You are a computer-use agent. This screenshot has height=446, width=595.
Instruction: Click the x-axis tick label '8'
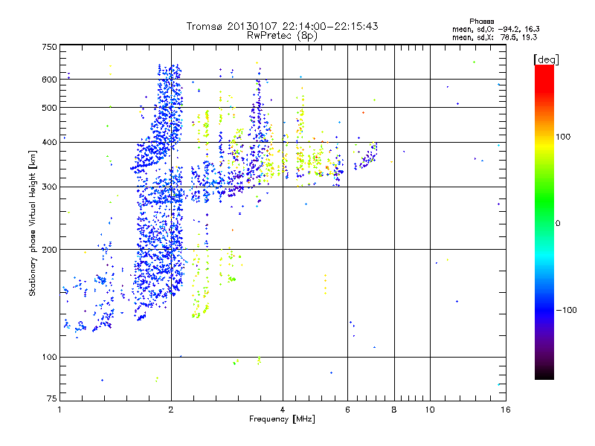point(394,410)
